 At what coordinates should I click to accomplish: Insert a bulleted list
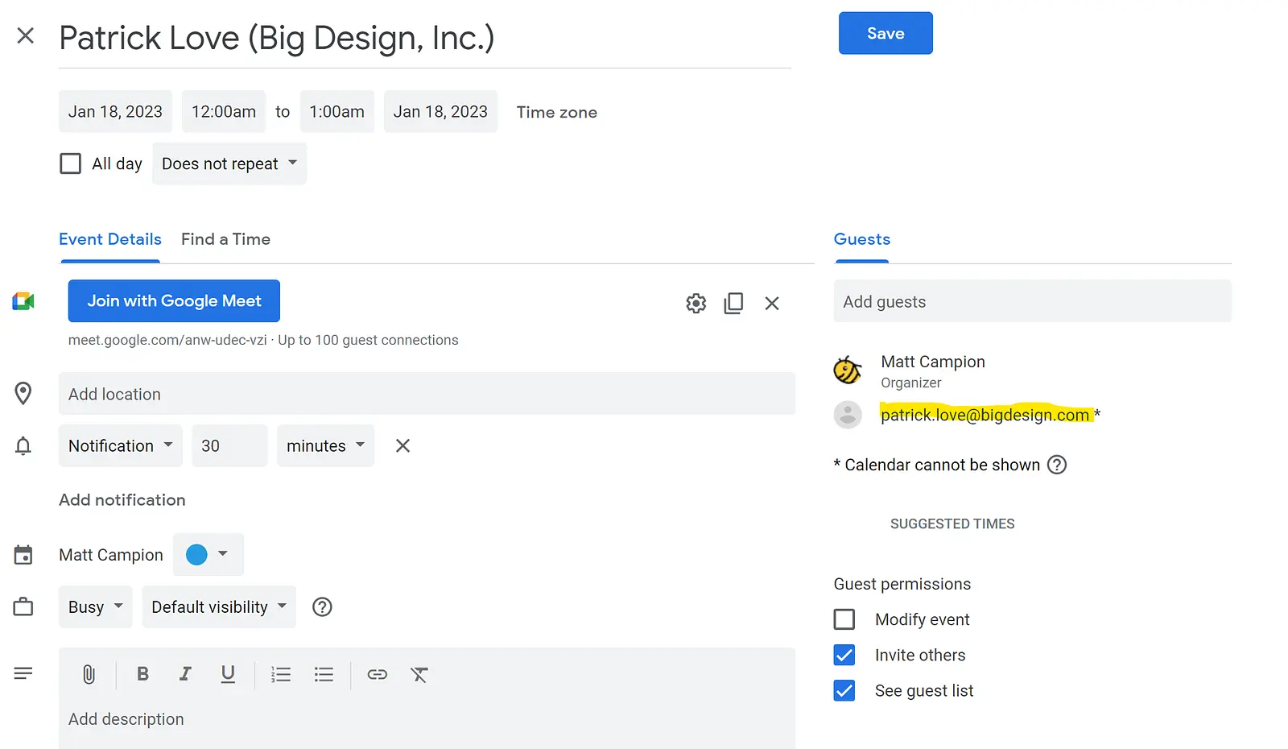pos(324,674)
